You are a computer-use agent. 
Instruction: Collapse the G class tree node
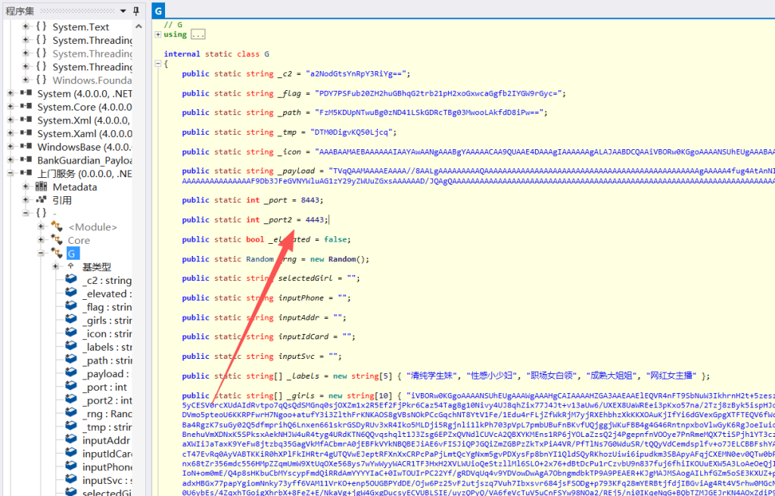[41, 253]
